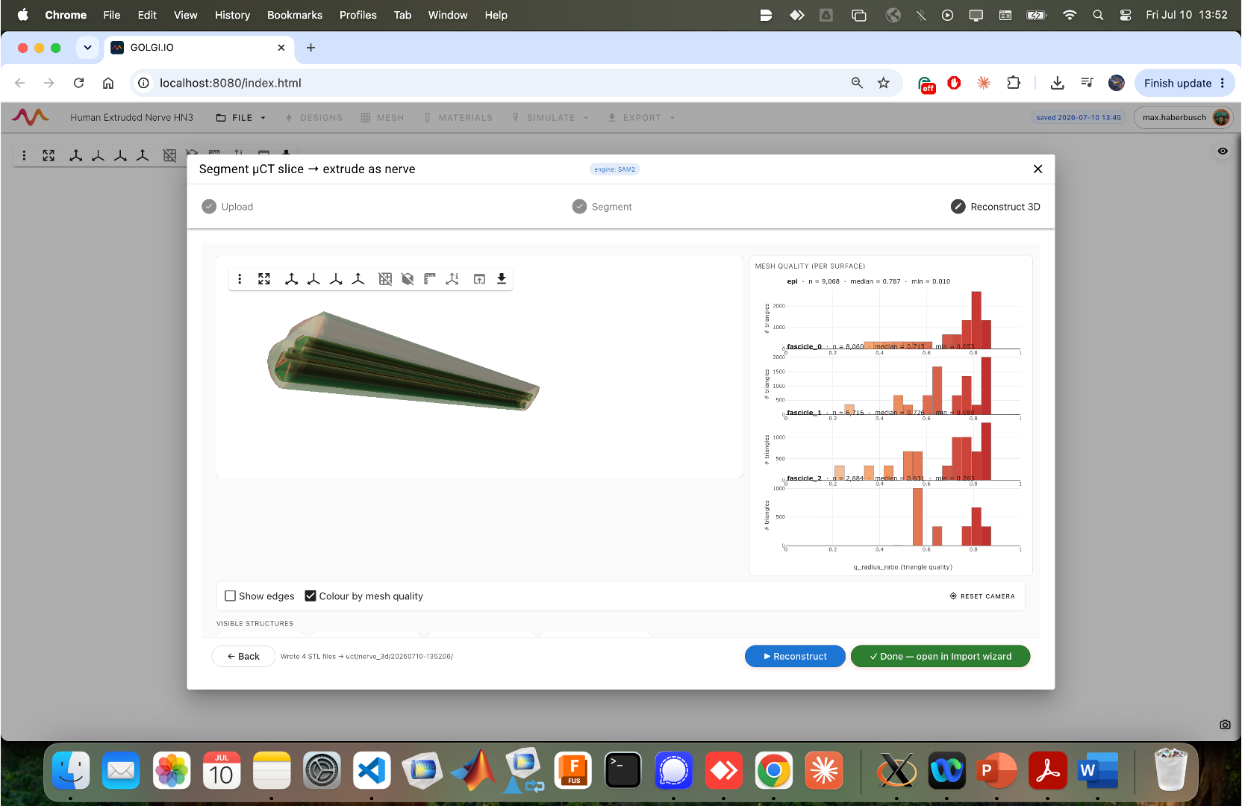The height and width of the screenshot is (806, 1242).
Task: Click the download icon in dialog viewer toolbar
Action: [502, 279]
